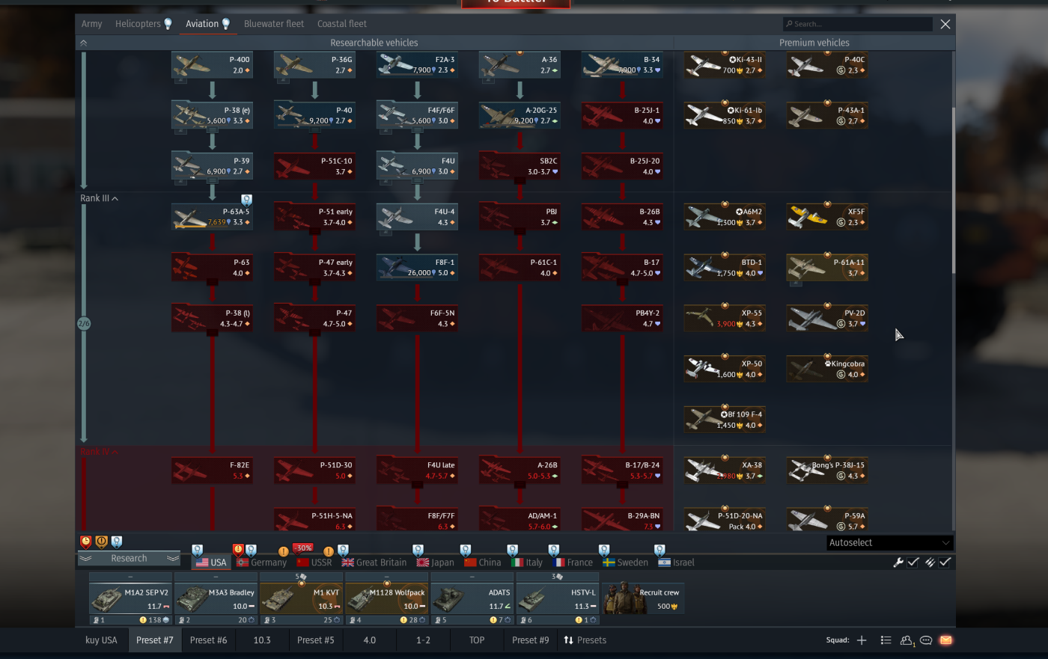1048x659 pixels.
Task: Collapse the Rank III section
Action: (x=100, y=198)
